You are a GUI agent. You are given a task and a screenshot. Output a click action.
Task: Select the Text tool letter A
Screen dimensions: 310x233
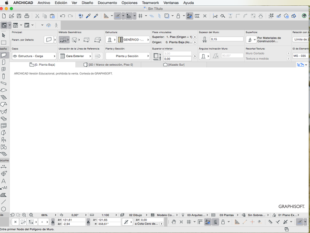(x=3, y=181)
